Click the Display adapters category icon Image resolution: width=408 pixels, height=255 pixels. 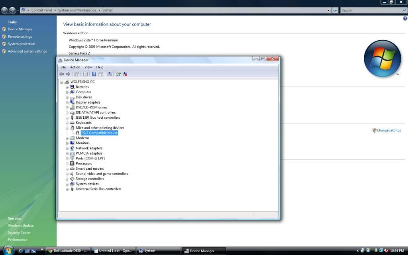coord(72,102)
